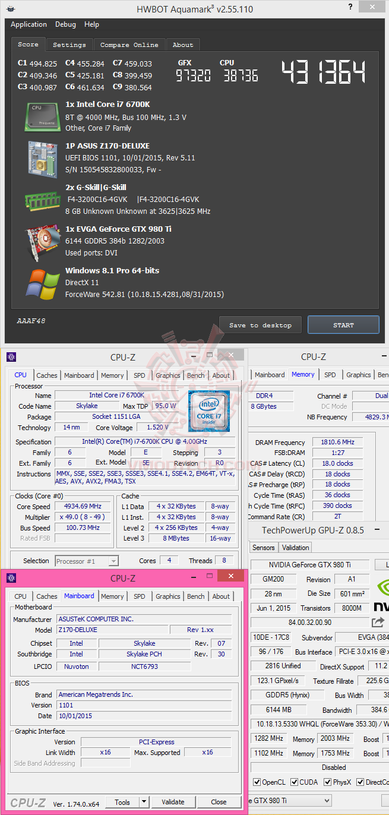This screenshot has width=389, height=815.
Task: Switch to the Settings tab in Aquamark
Action: [x=69, y=45]
